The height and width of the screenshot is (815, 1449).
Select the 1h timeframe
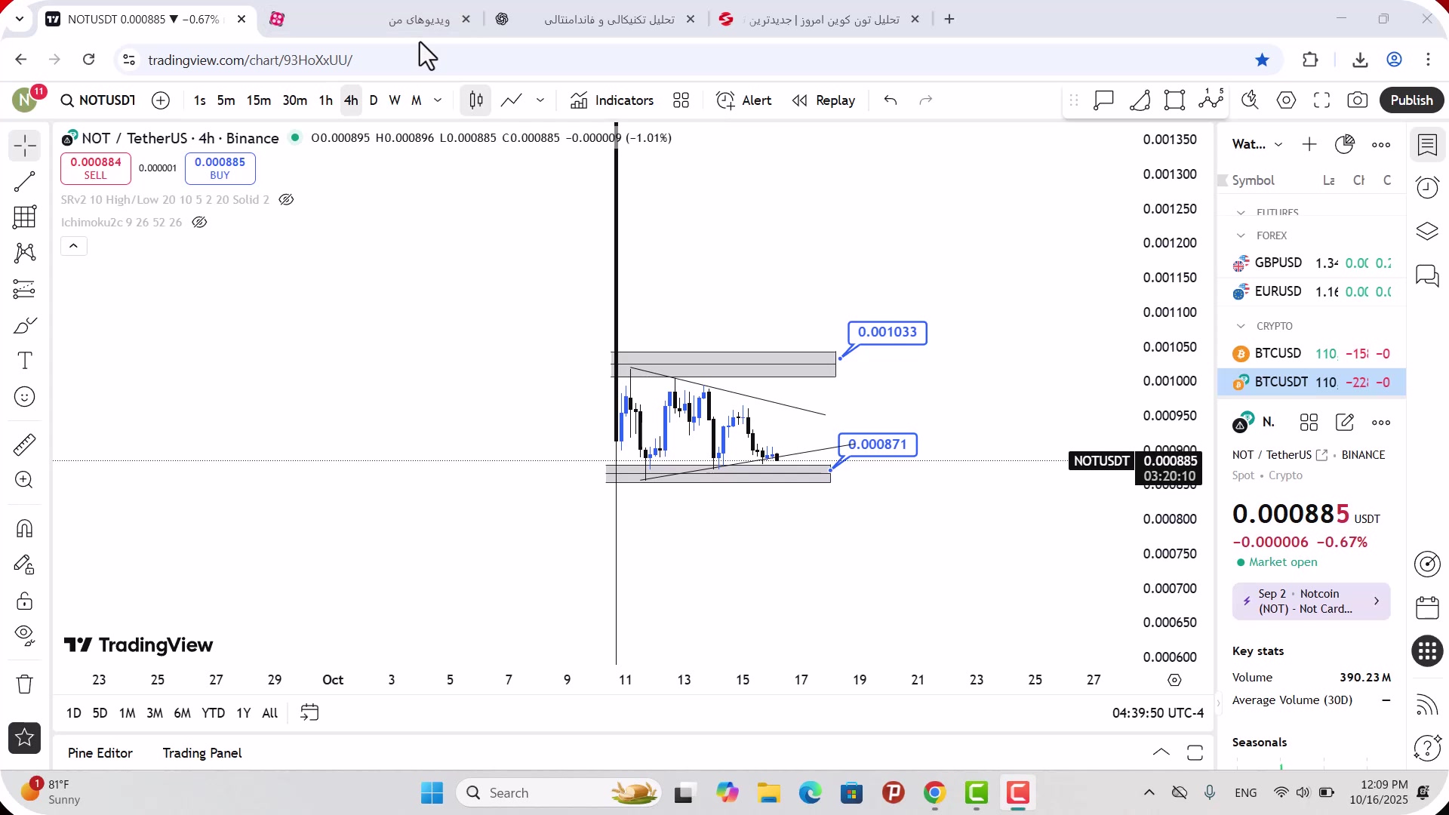click(x=326, y=100)
